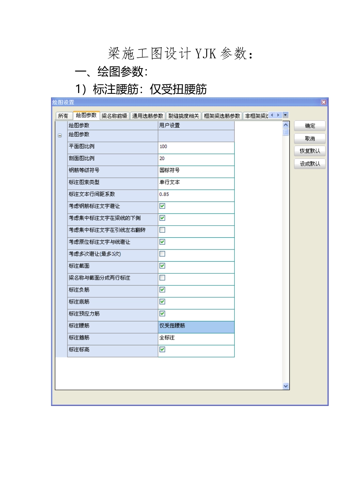Select the 标注标高 row label
The height and width of the screenshot is (479, 339).
click(113, 351)
